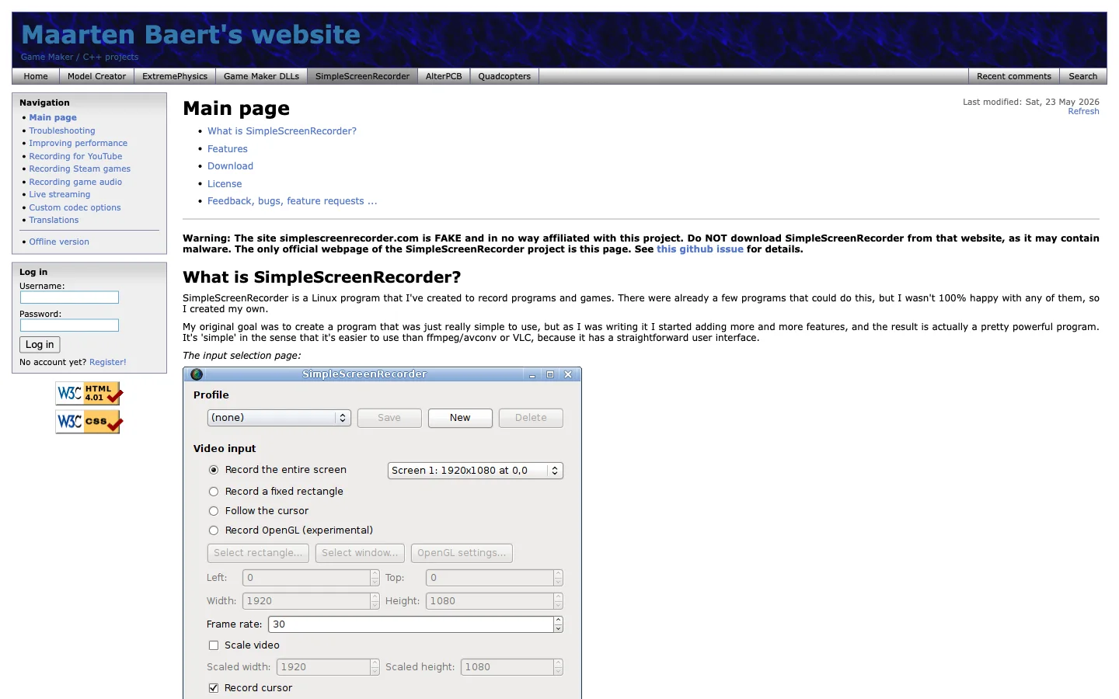Open the AlterPCB tab
1119x699 pixels.
[444, 76]
